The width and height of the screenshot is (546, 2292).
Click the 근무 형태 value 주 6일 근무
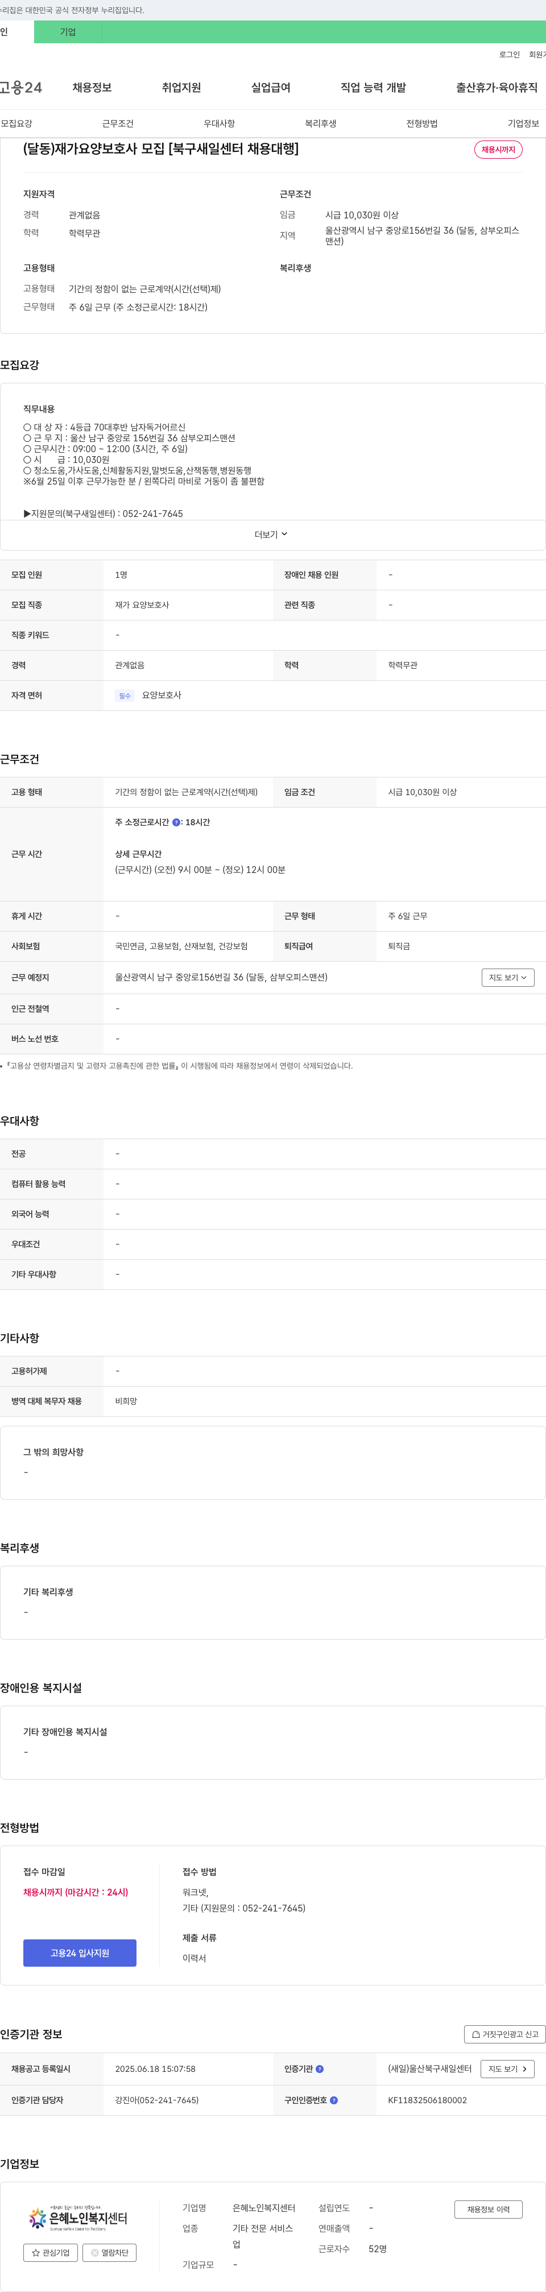[x=407, y=916]
